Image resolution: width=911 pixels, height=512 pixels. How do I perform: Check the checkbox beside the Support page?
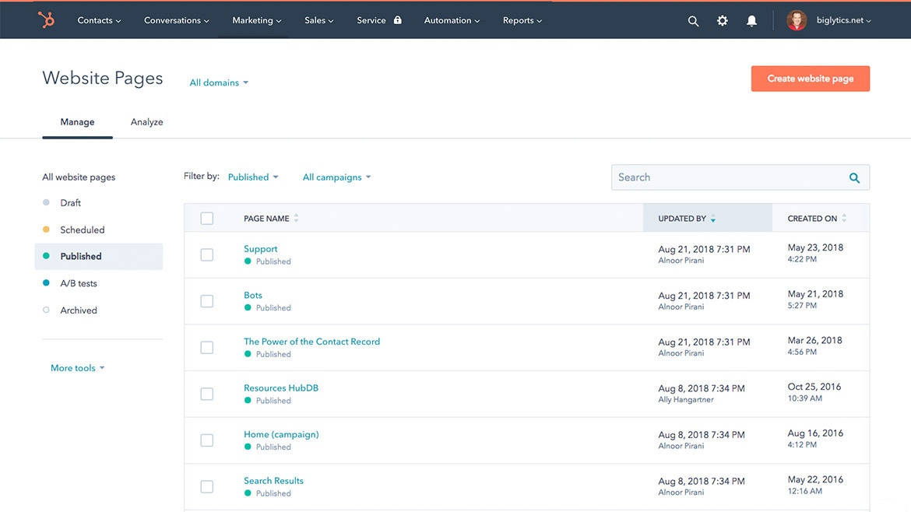[x=207, y=254]
